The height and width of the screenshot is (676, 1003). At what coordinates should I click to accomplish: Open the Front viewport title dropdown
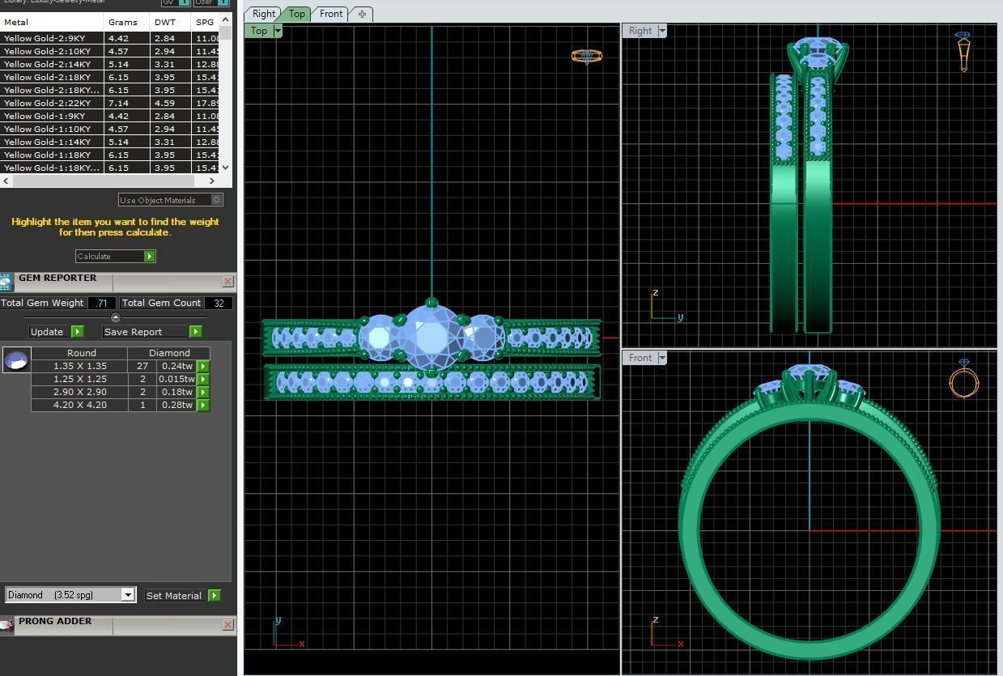click(661, 358)
